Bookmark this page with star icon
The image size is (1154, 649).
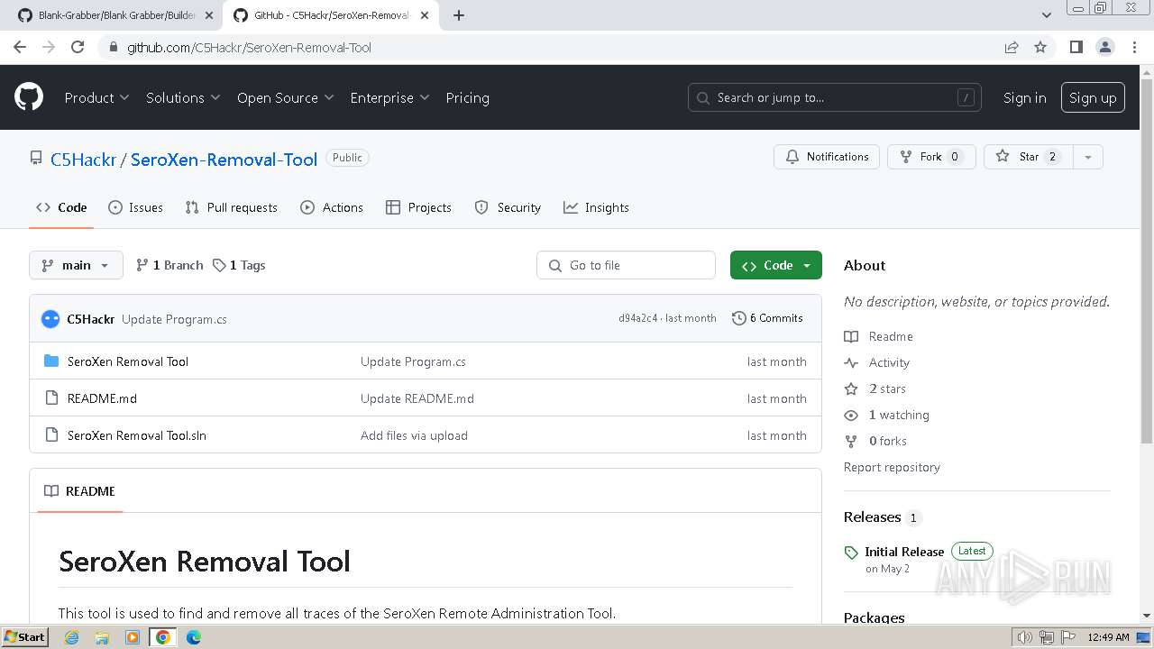1040,47
